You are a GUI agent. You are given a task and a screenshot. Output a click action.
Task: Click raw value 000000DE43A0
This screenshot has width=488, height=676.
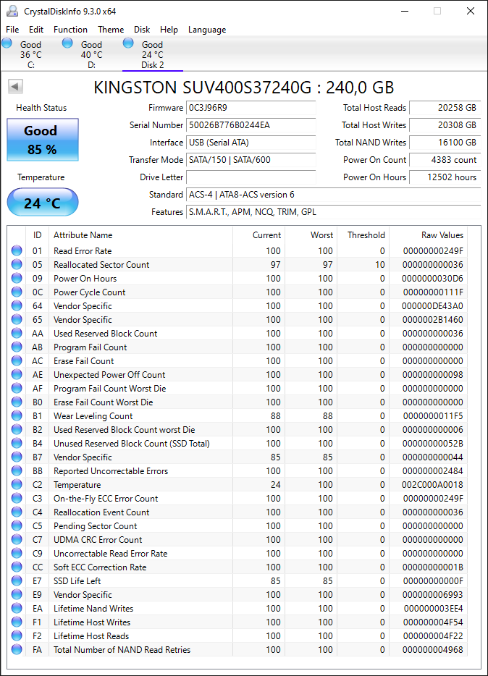coord(432,305)
